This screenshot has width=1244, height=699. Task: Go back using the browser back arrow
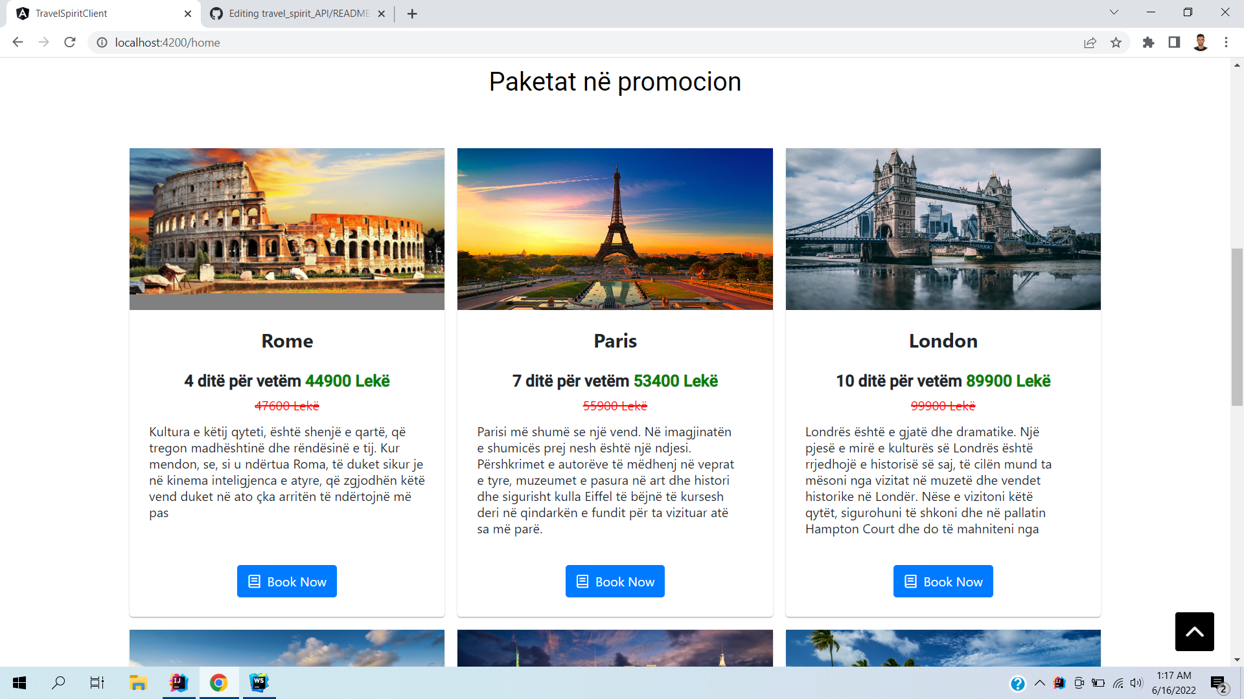[17, 43]
